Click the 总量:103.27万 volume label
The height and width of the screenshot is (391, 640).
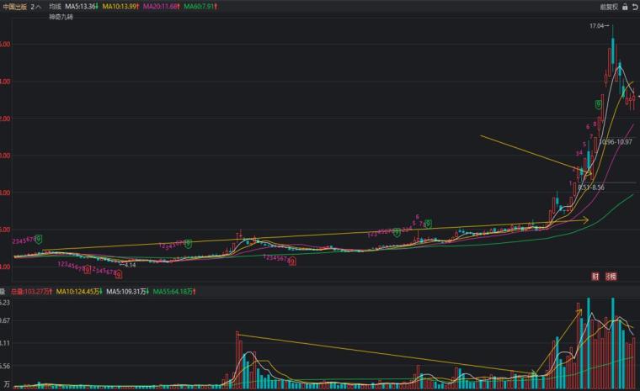[x=32, y=292]
